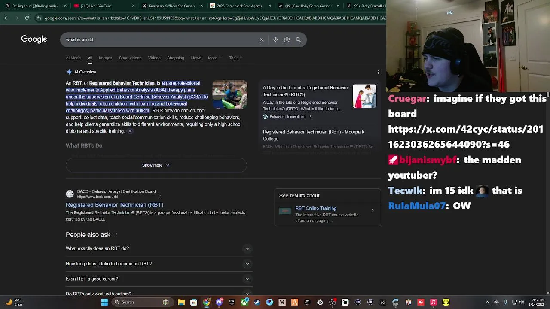550x309 pixels.
Task: Launch Epic Games from taskbar
Action: [x=232, y=302]
